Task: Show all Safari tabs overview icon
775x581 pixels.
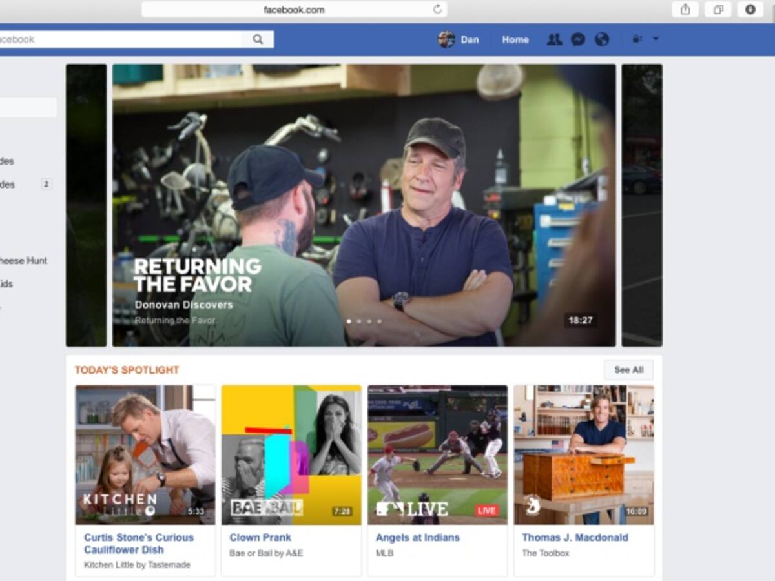Action: pyautogui.click(x=718, y=9)
